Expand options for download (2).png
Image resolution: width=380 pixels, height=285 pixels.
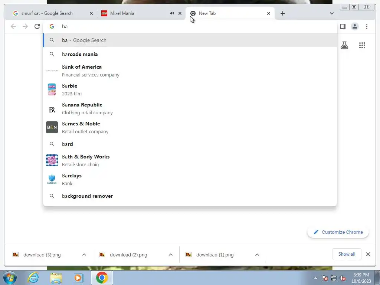coord(171,255)
